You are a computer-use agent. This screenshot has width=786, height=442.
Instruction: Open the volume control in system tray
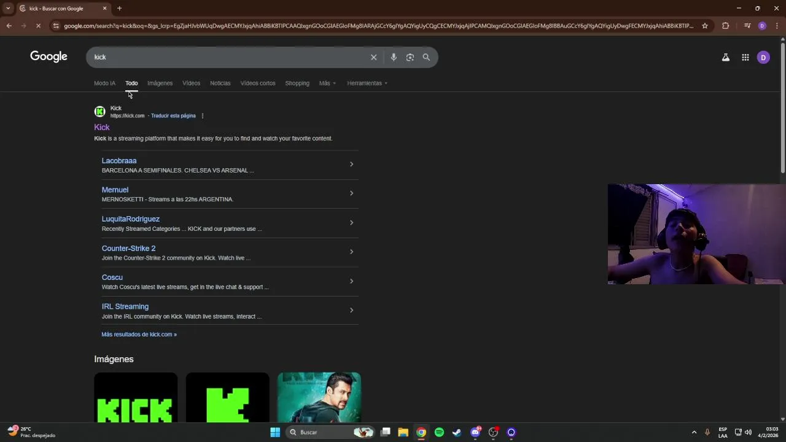(x=748, y=432)
